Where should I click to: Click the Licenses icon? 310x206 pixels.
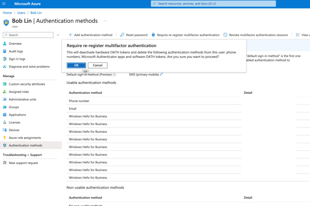(x=5, y=122)
